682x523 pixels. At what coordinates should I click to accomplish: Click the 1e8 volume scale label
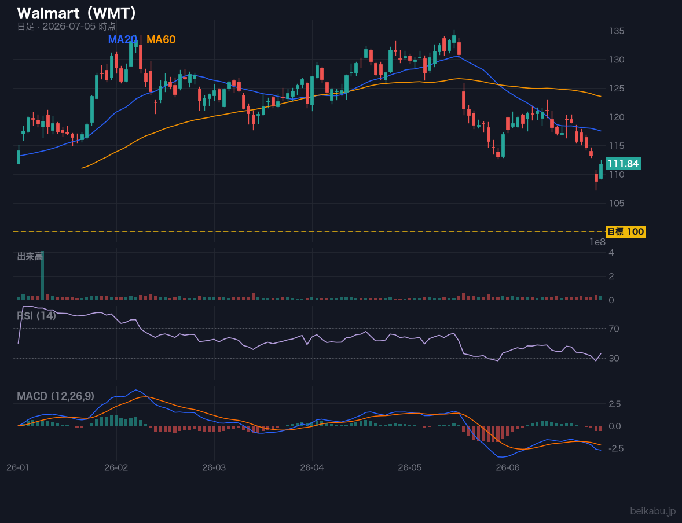click(597, 242)
